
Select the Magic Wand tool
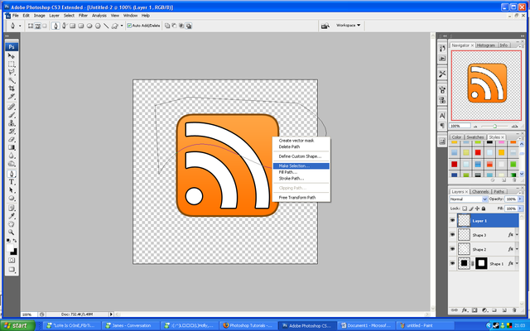[x=12, y=80]
